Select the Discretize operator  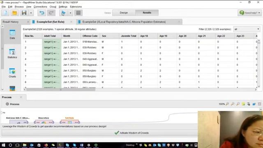[44, 122]
